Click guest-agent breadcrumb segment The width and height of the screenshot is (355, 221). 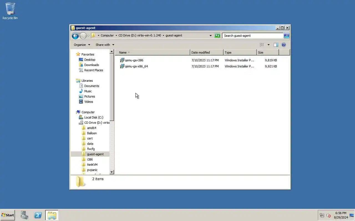(174, 35)
